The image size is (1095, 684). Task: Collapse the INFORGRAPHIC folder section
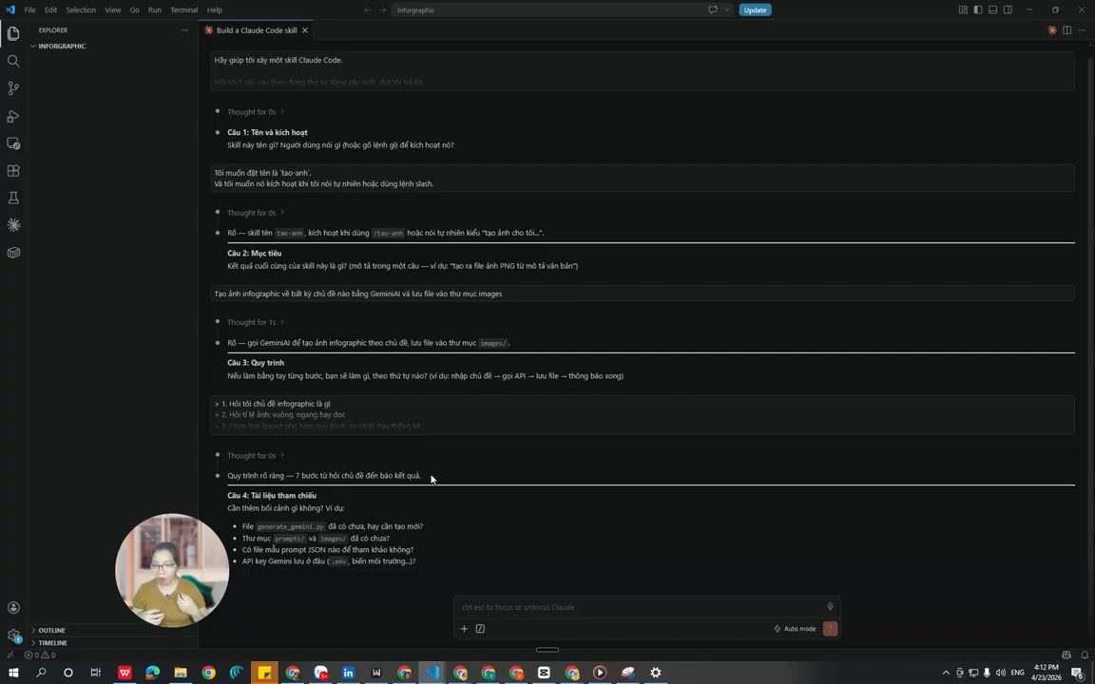click(62, 46)
